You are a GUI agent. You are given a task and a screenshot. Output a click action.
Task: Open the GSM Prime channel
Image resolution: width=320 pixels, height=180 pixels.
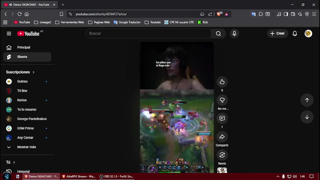pyautogui.click(x=27, y=128)
